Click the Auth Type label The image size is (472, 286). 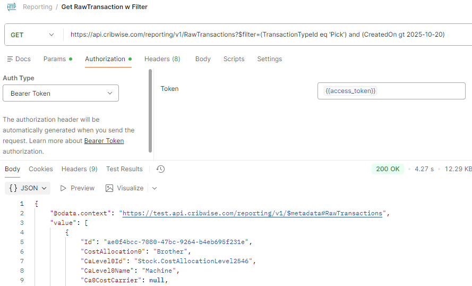tap(19, 78)
